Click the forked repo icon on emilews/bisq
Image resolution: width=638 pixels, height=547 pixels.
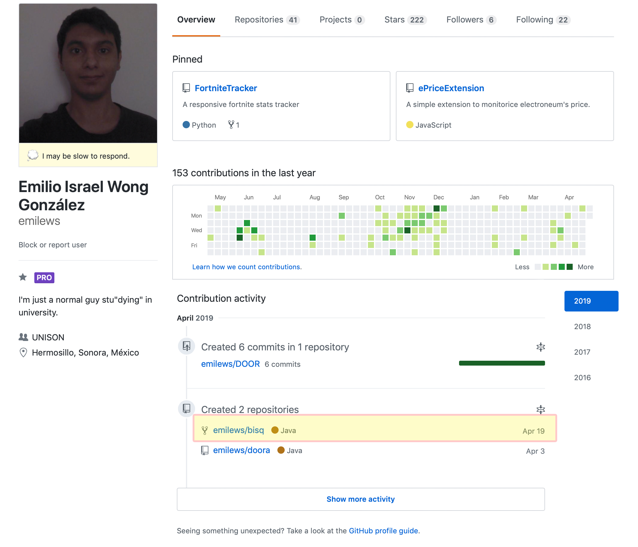[204, 430]
